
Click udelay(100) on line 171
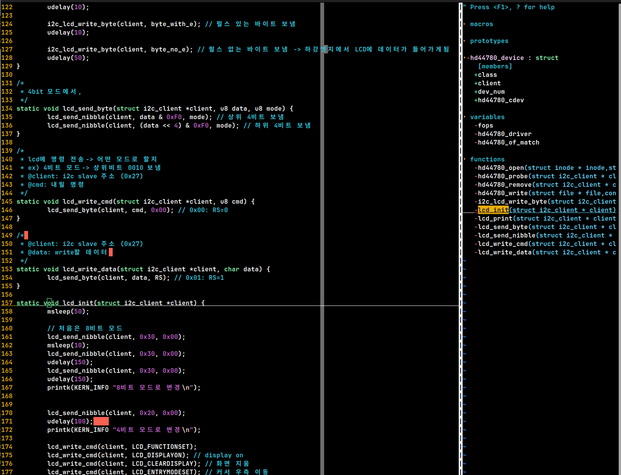pos(70,421)
